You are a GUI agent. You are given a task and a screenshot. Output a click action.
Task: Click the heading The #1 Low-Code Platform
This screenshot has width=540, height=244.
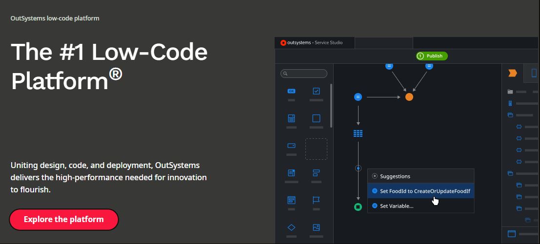(109, 67)
